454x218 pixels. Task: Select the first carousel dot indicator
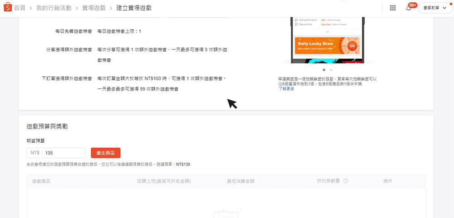point(324,70)
